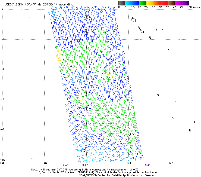Click the '-4' latitude axis label

coord(2,69)
